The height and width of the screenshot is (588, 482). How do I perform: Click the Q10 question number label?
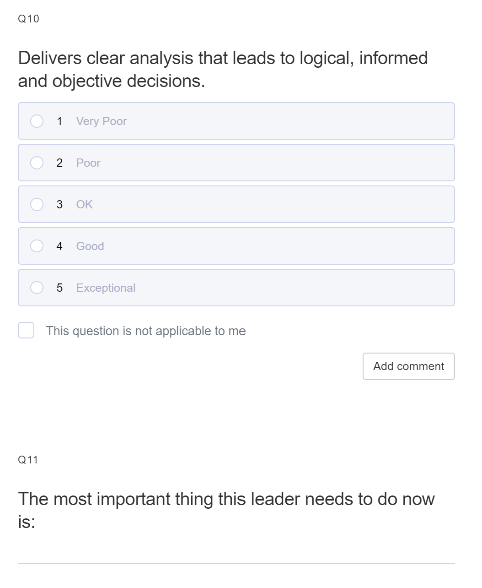[x=28, y=19]
